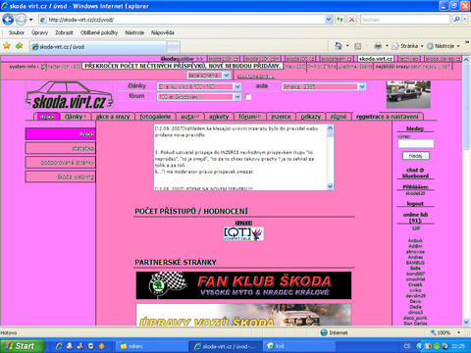The height and width of the screenshot is (353, 471).
Task: Focus the site search text field
Action: [416, 144]
